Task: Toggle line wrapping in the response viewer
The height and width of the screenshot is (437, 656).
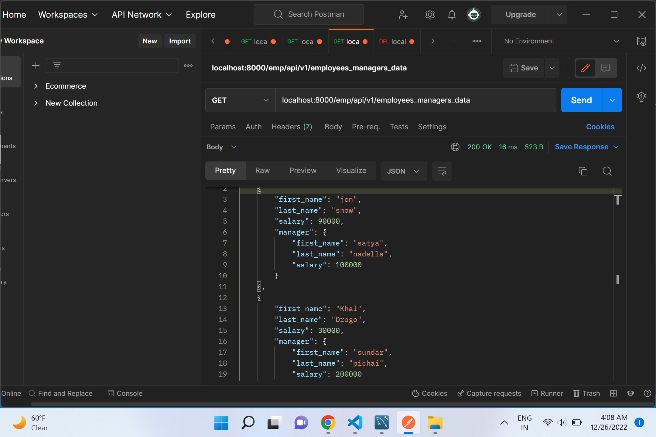Action: coord(442,171)
